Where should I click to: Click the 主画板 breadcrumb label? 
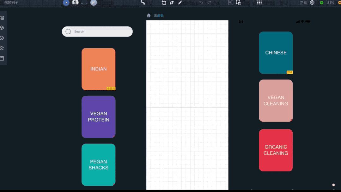pos(159,15)
